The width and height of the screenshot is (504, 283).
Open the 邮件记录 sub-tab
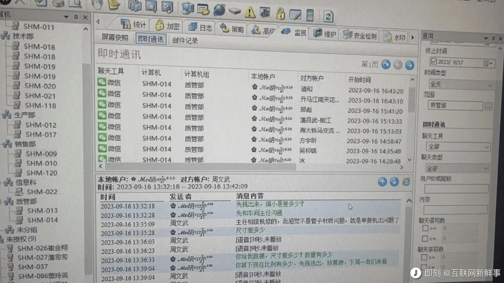click(x=185, y=41)
